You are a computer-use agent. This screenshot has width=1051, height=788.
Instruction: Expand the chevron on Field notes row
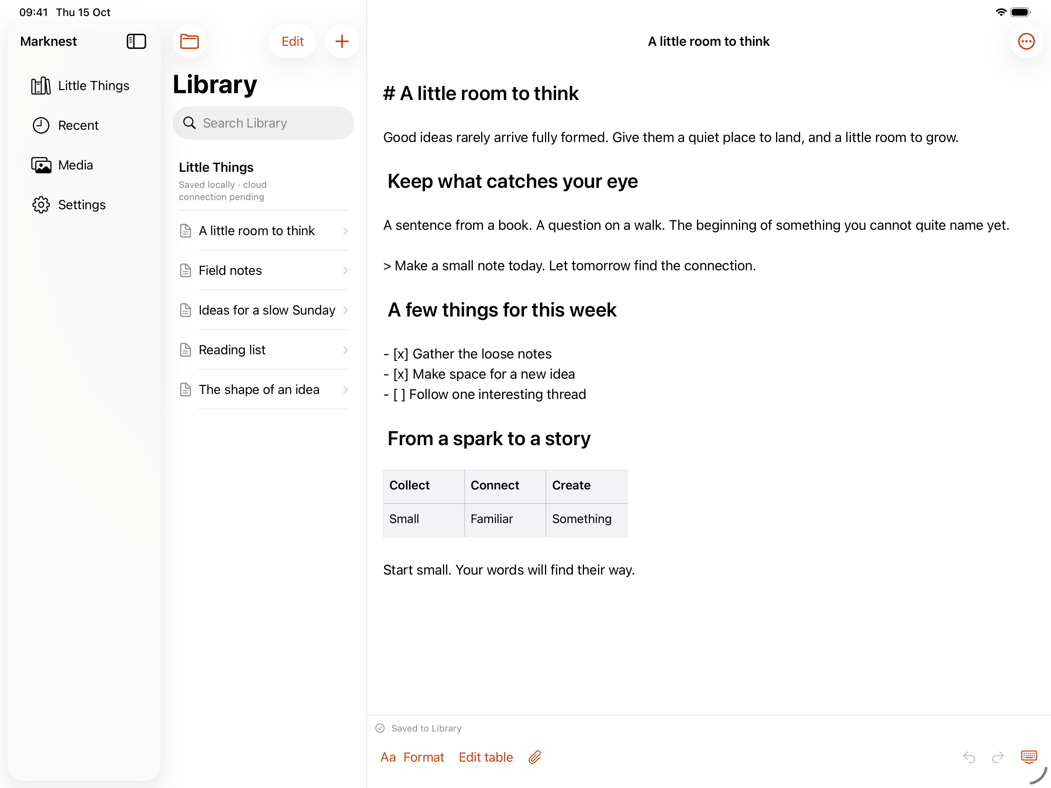point(345,270)
